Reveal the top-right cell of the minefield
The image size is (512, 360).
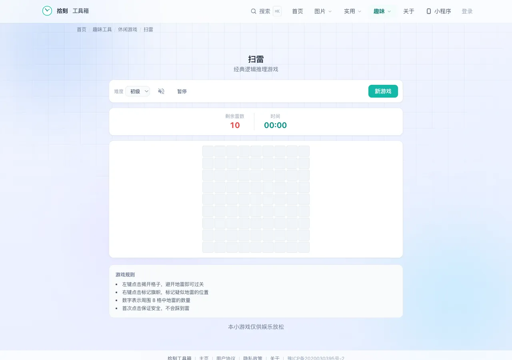tap(304, 151)
